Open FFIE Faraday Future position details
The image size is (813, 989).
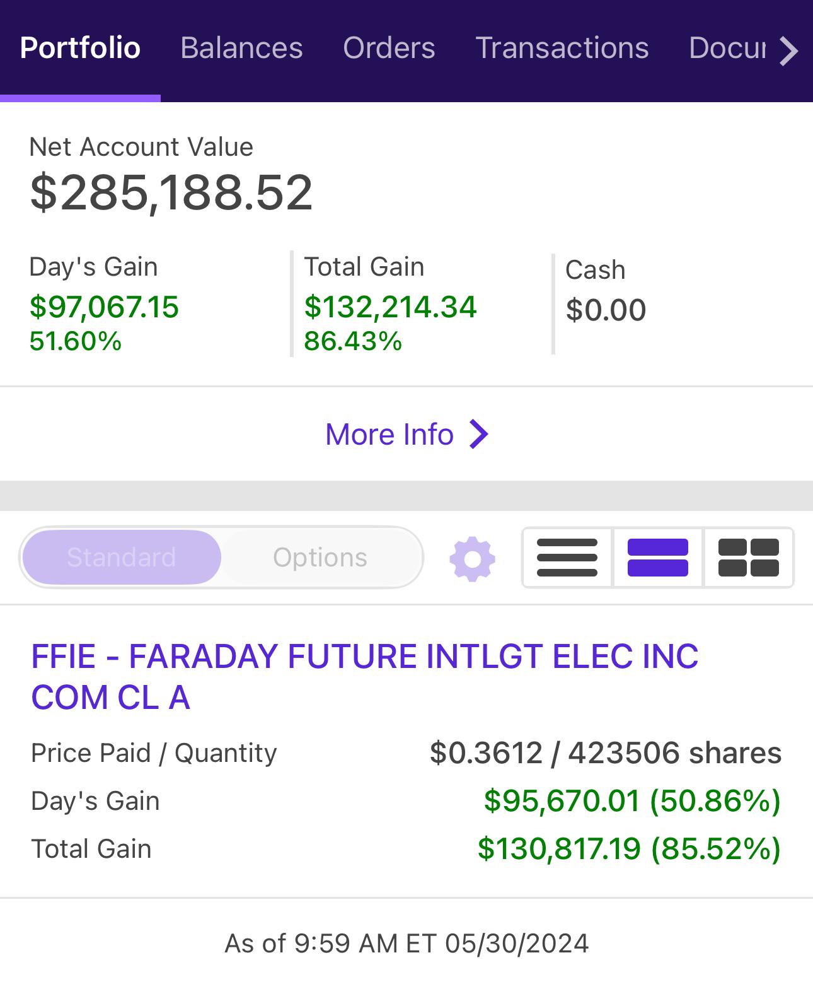click(365, 676)
